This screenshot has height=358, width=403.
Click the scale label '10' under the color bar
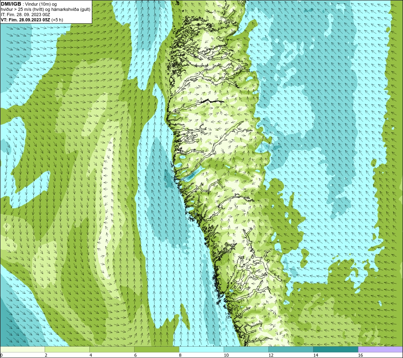(226, 356)
